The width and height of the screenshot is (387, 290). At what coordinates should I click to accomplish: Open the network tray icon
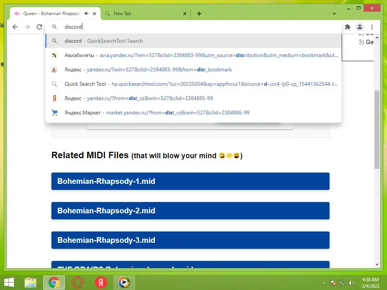[342, 283]
